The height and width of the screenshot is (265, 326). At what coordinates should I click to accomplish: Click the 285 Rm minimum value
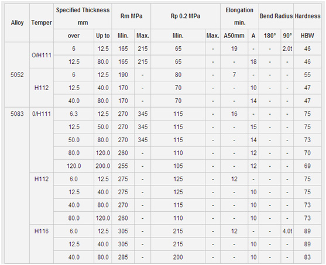tap(123, 257)
